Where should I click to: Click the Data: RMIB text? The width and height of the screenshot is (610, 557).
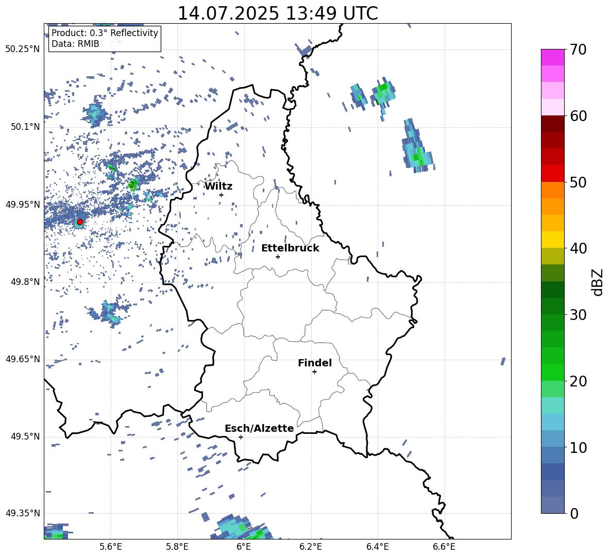click(x=75, y=44)
